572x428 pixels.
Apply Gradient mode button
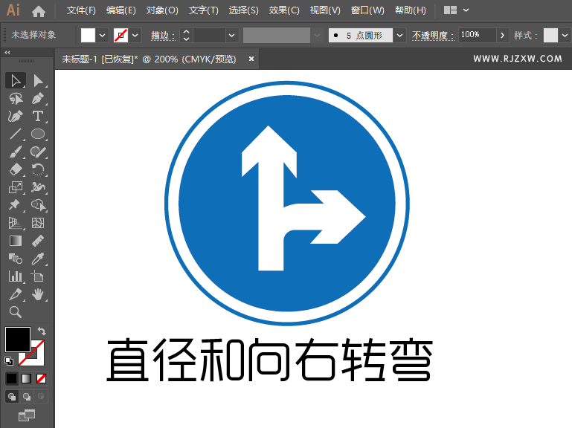(x=26, y=378)
